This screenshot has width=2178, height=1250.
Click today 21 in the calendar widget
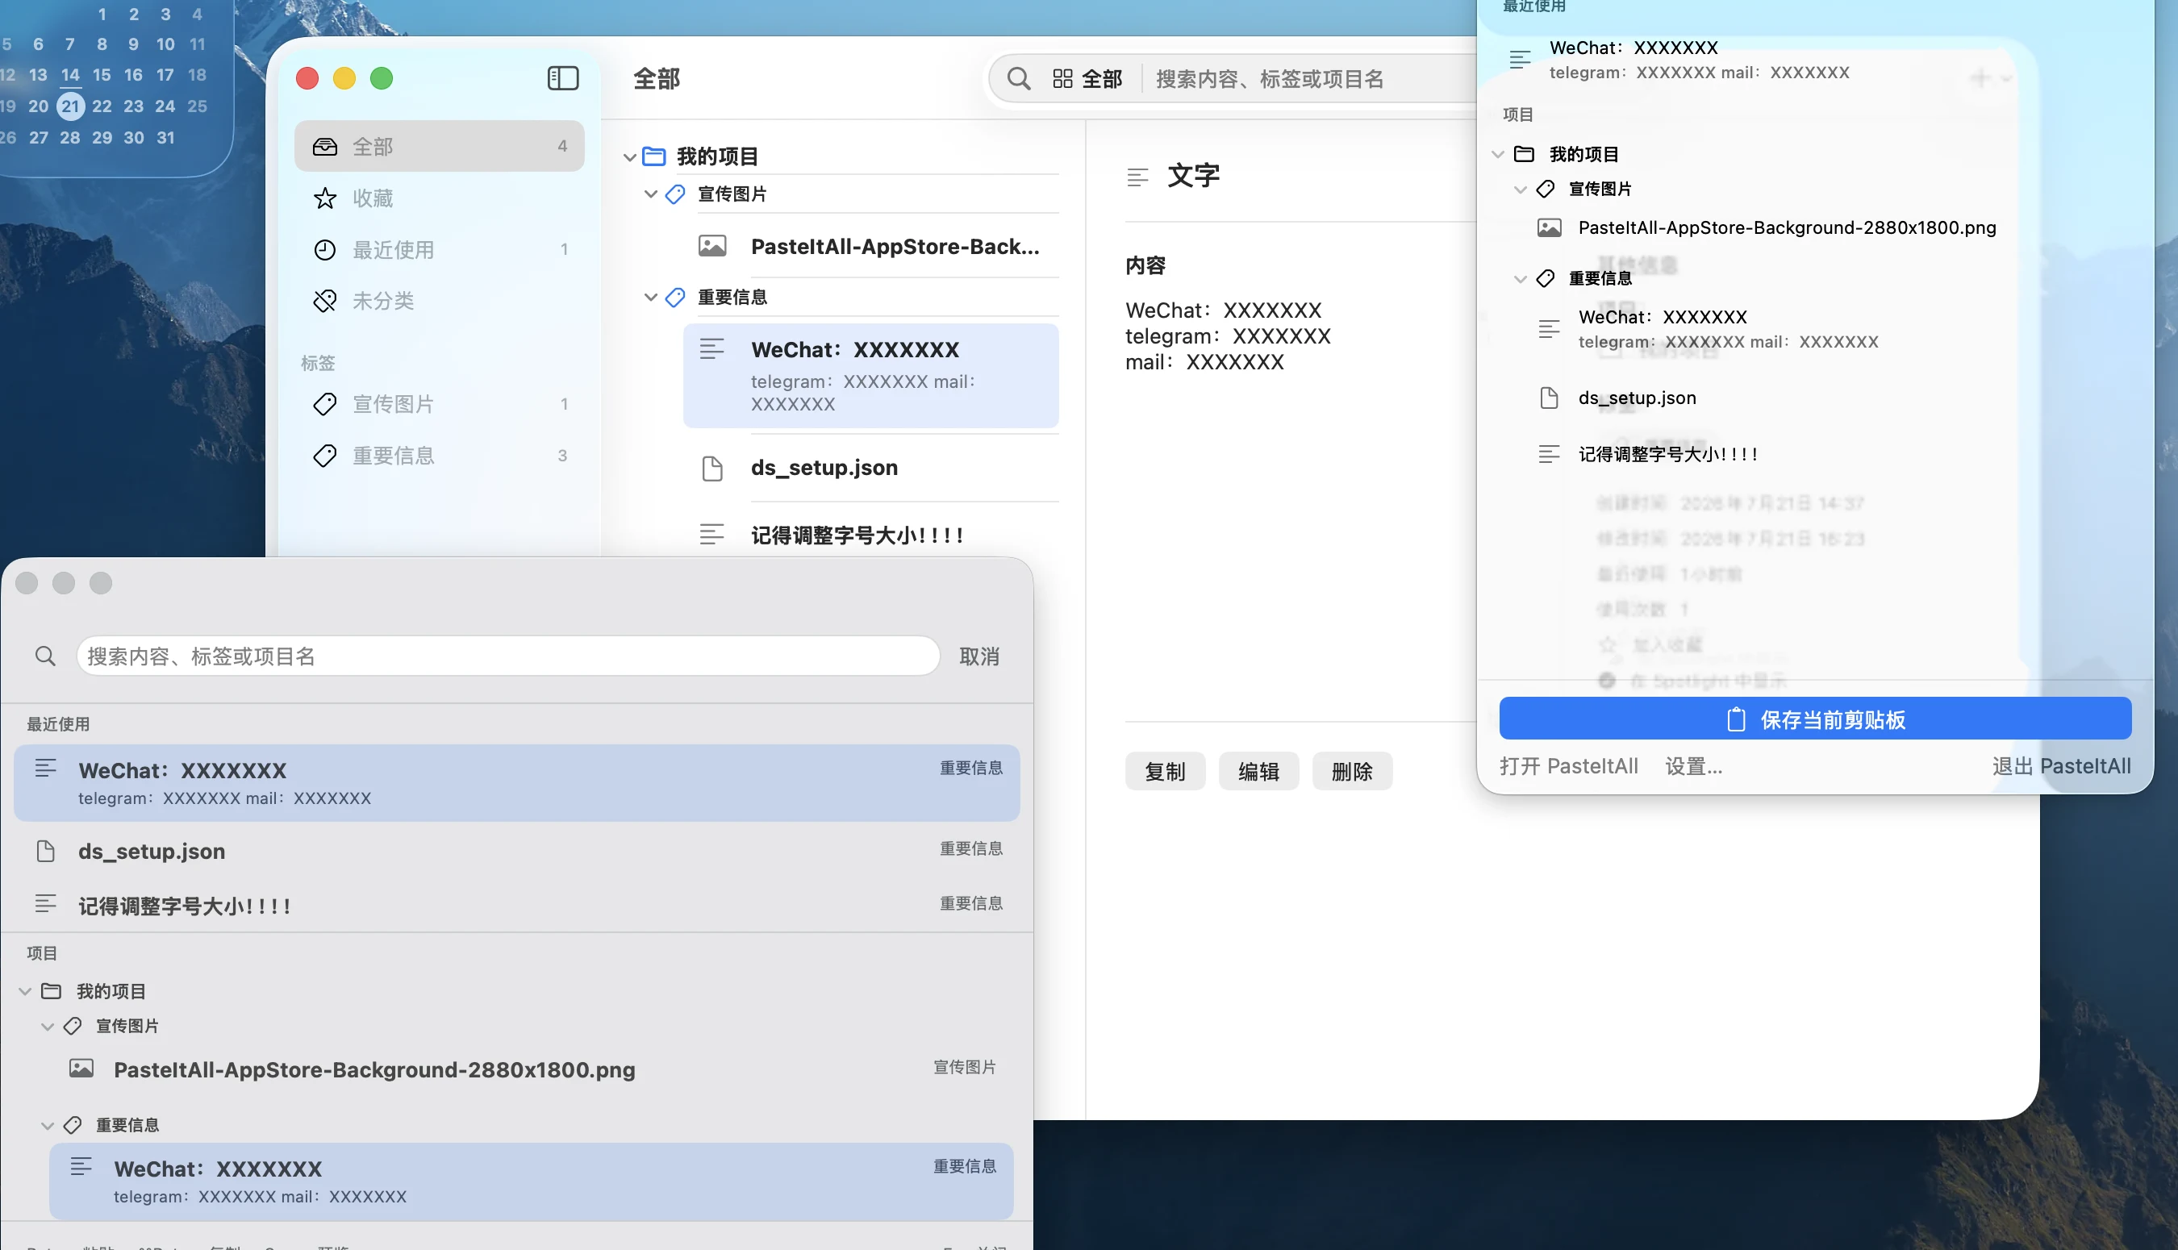[70, 106]
